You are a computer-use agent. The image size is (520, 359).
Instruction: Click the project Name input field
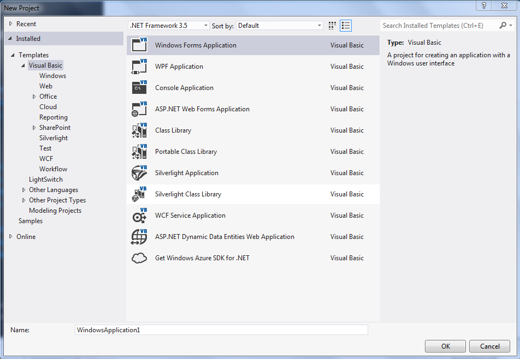point(222,330)
